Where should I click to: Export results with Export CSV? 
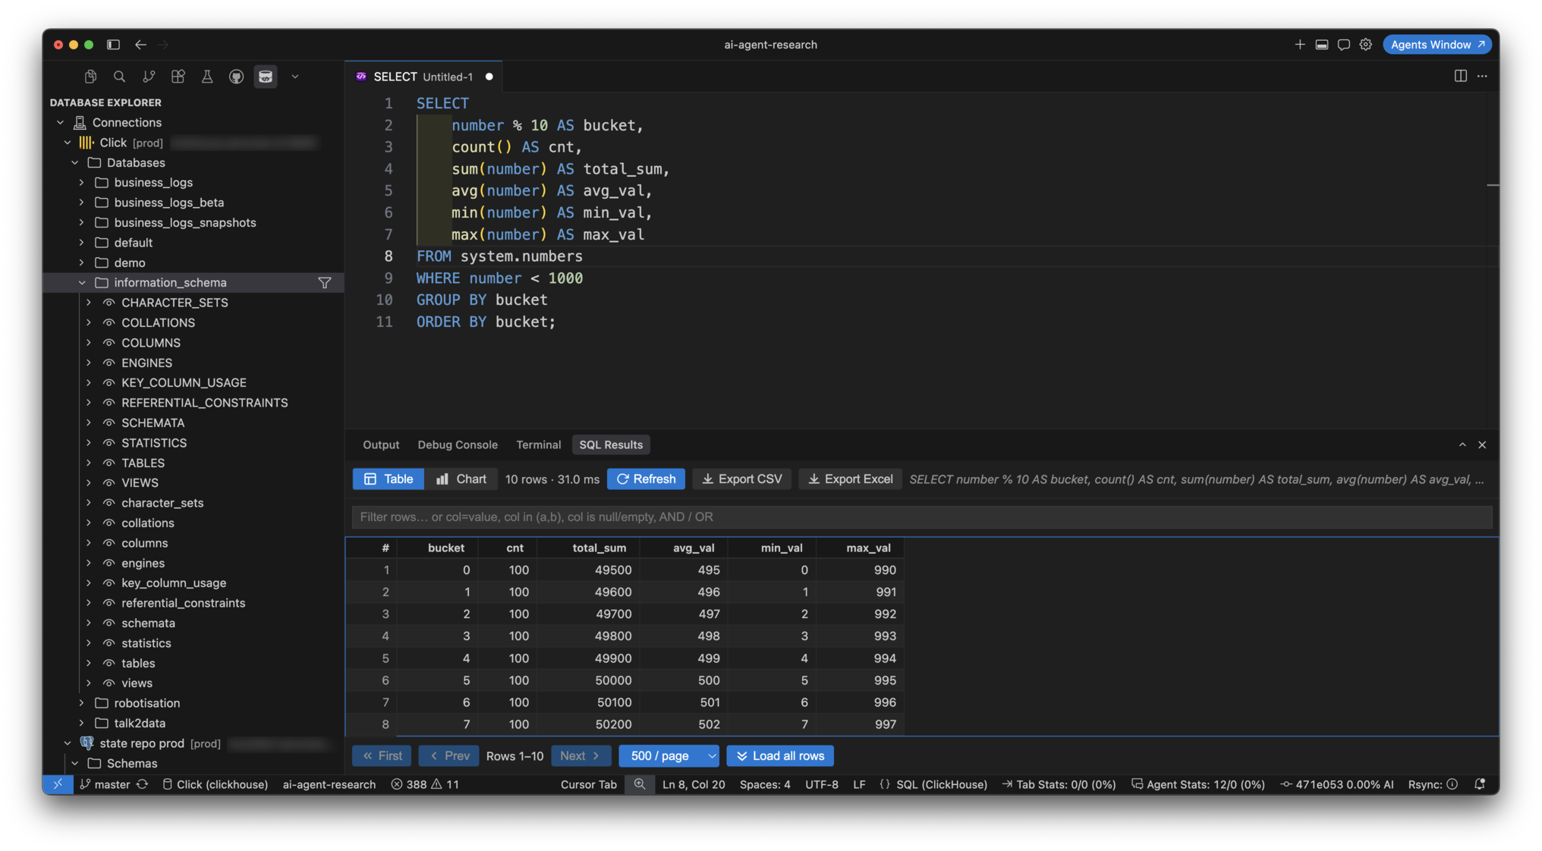coord(741,479)
